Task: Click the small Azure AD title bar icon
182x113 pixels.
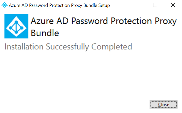Action: click(x=4, y=5)
